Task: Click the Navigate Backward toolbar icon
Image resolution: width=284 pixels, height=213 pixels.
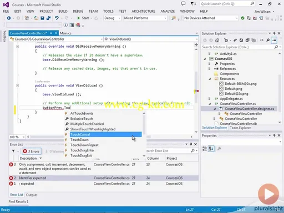Action: (9, 18)
